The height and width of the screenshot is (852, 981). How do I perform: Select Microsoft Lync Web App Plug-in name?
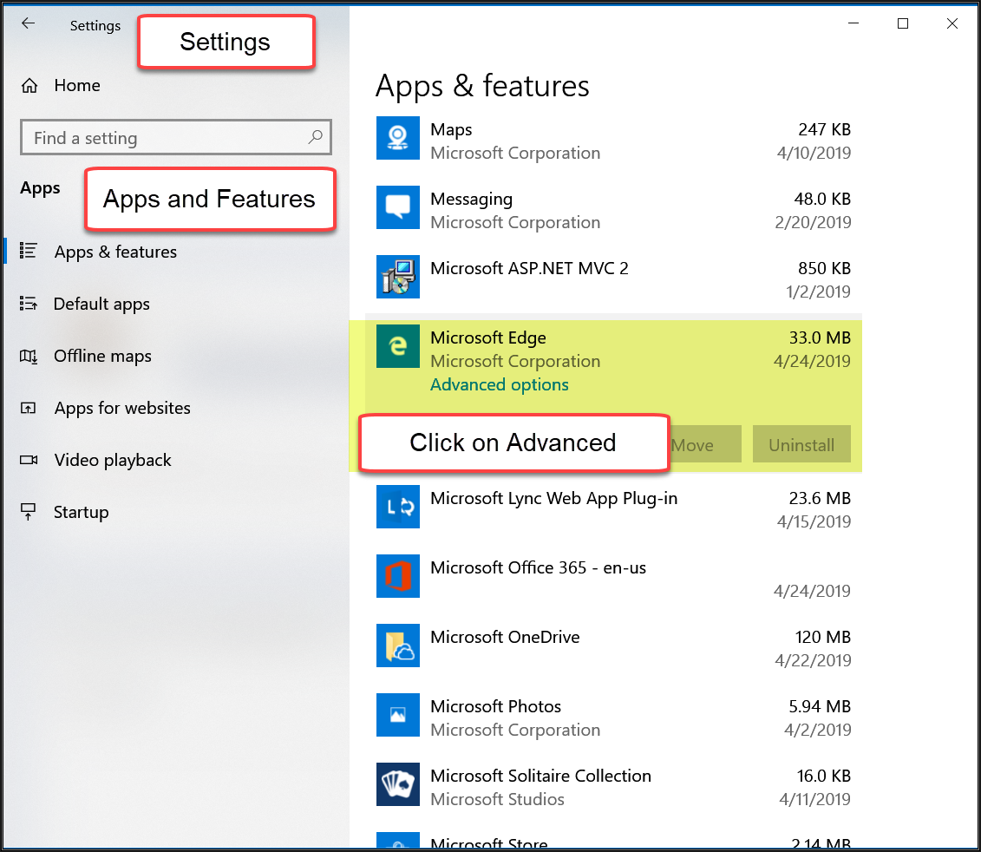(x=553, y=498)
